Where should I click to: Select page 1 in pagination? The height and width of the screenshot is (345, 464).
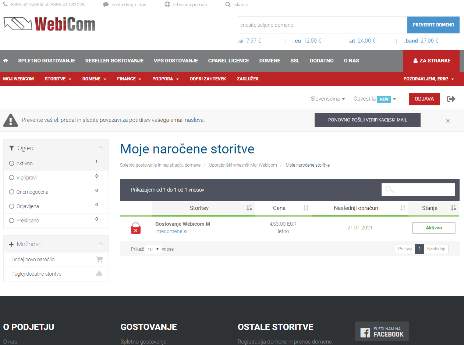[x=419, y=249]
